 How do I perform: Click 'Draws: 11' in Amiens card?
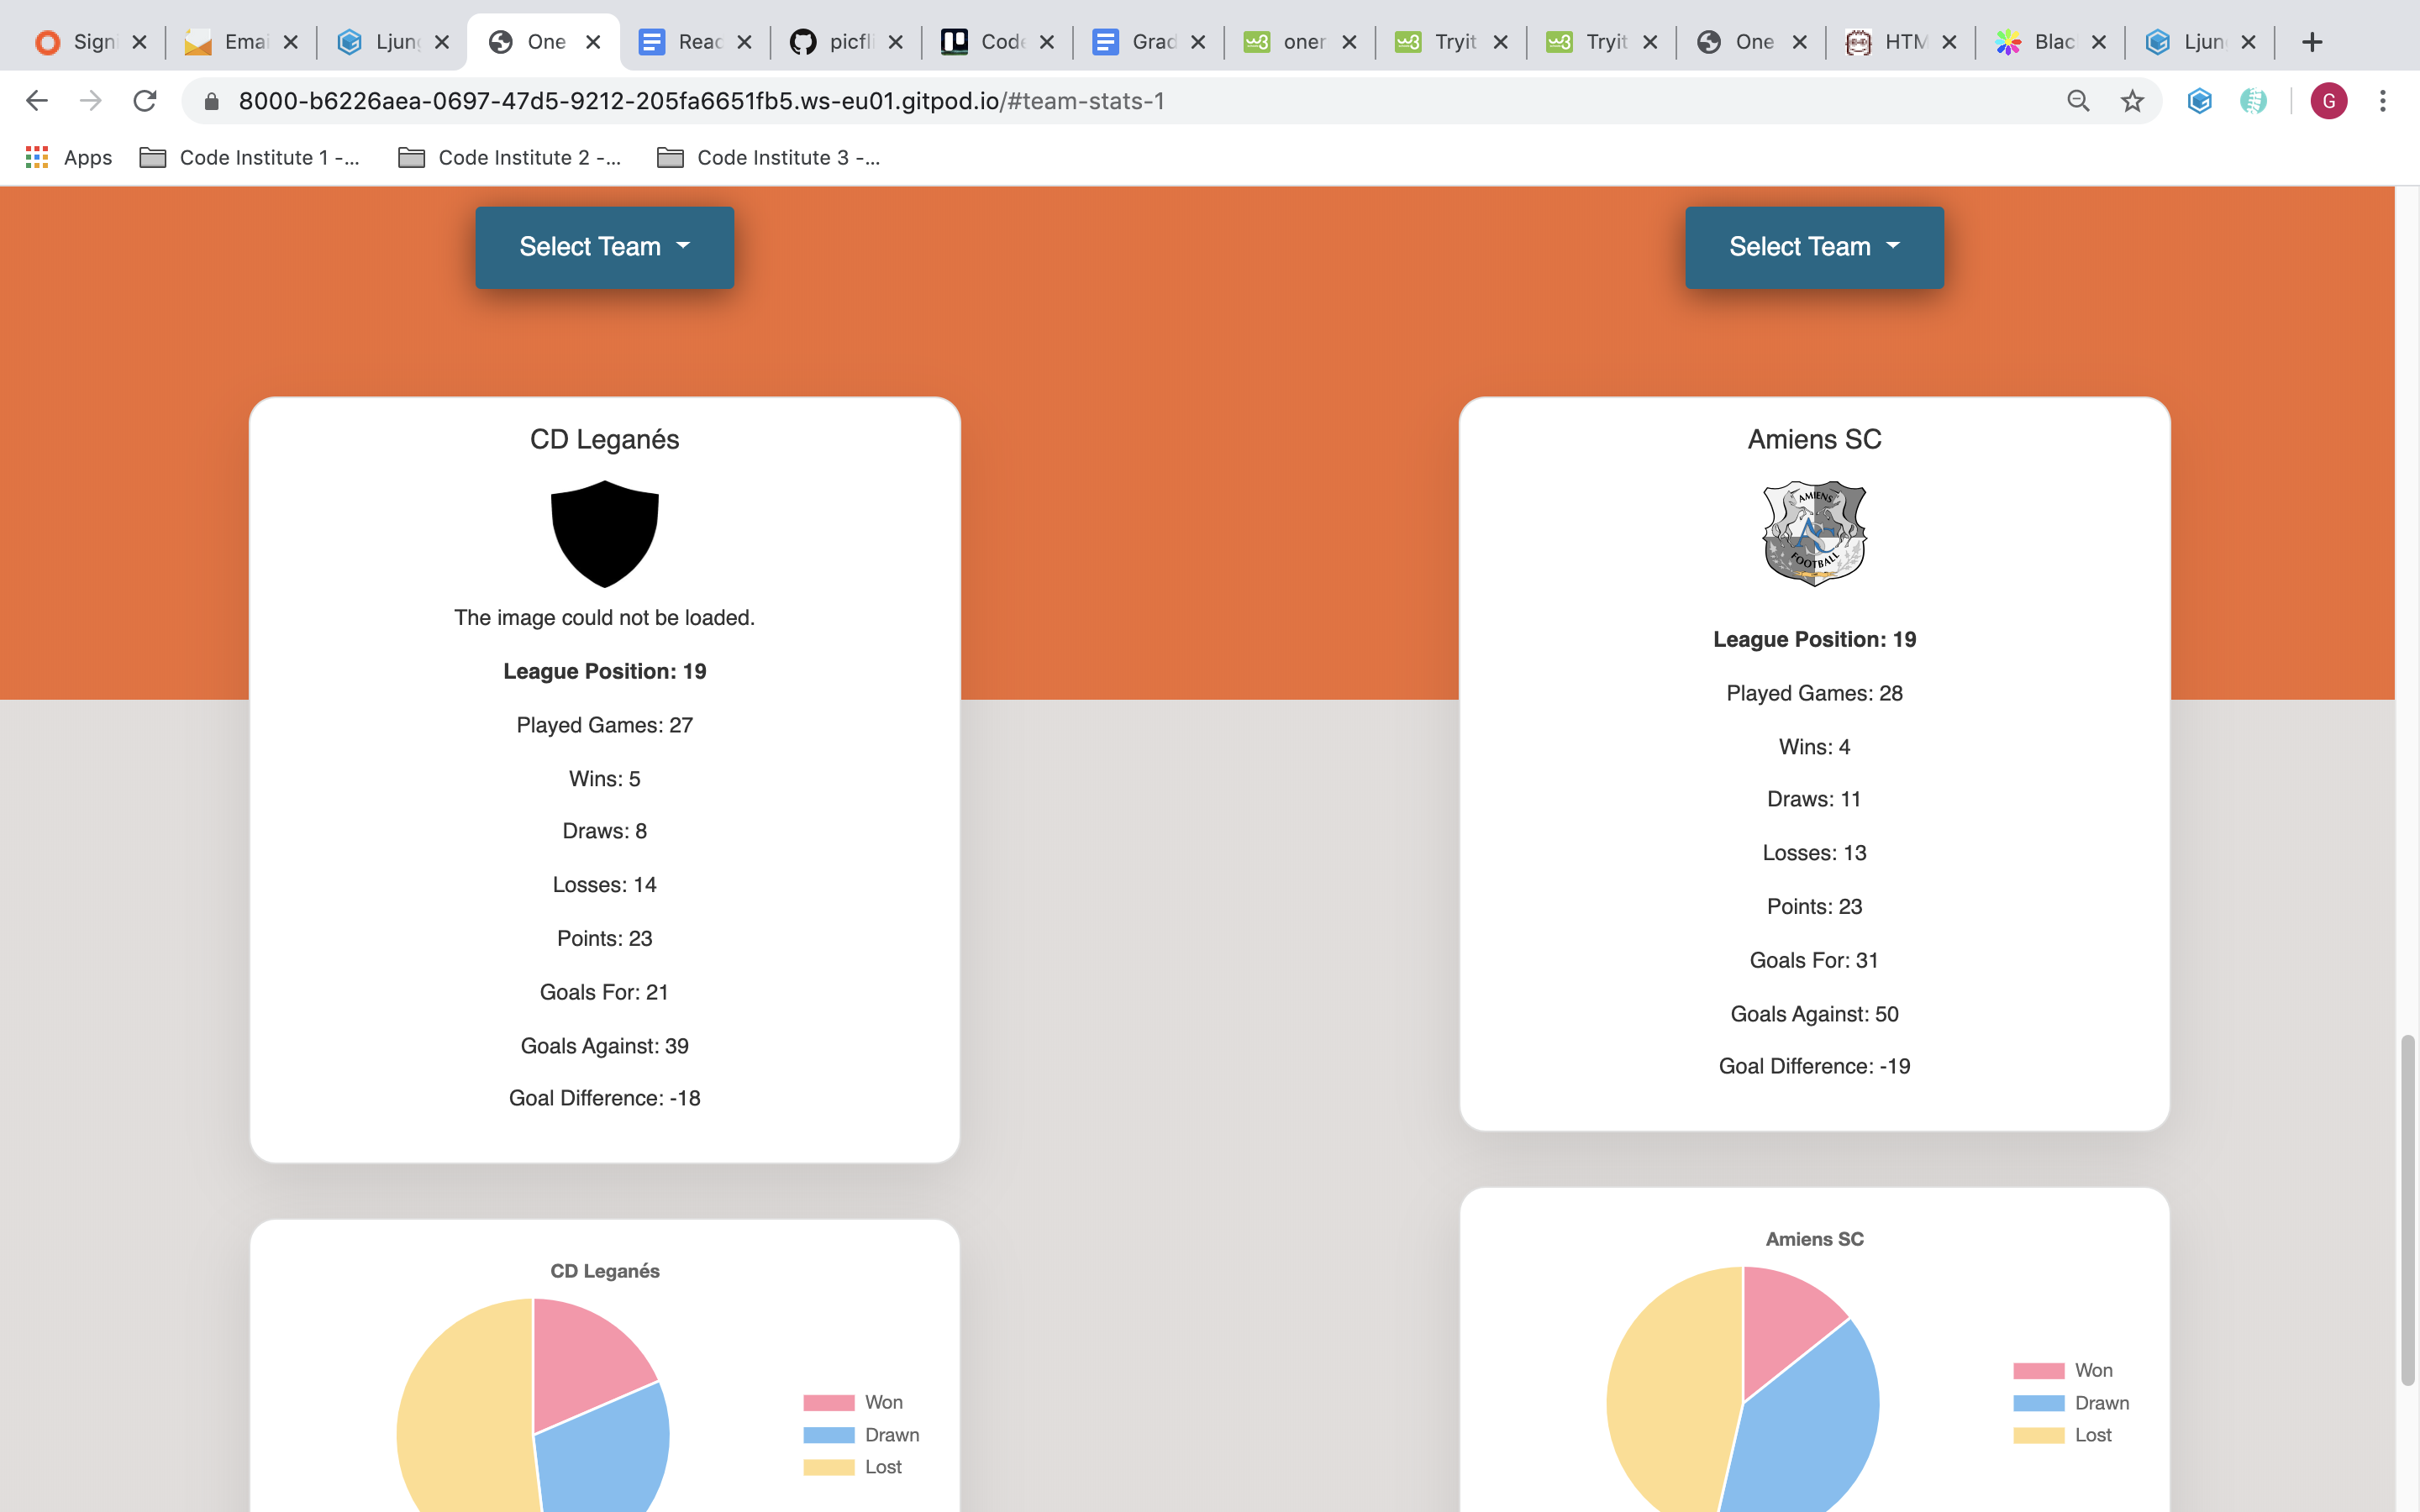(x=1814, y=799)
